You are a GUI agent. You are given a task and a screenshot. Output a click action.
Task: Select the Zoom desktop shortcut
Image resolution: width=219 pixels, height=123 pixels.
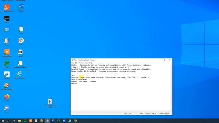pyautogui.click(x=7, y=109)
